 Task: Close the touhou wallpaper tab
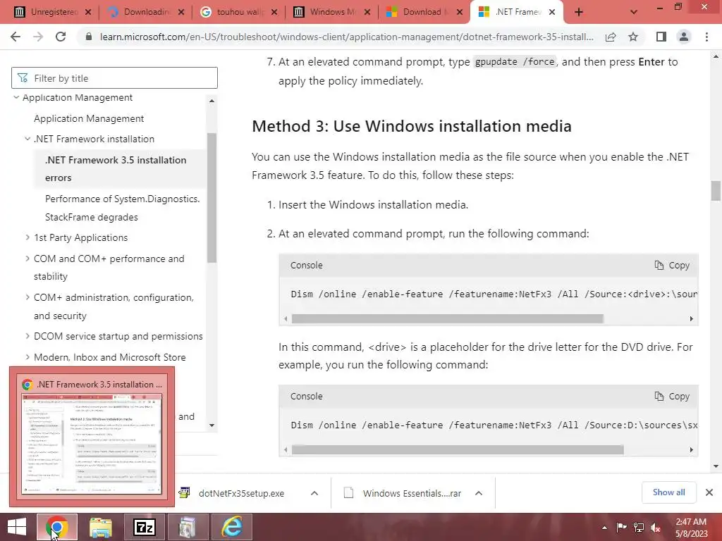(x=274, y=13)
